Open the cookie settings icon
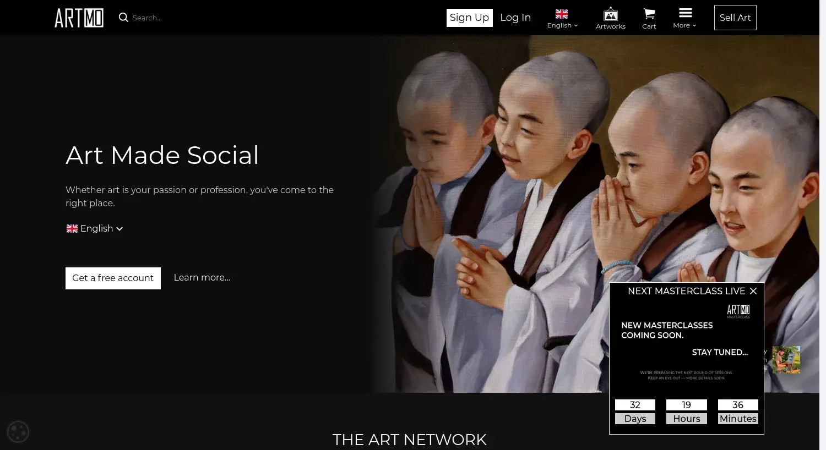 point(18,432)
